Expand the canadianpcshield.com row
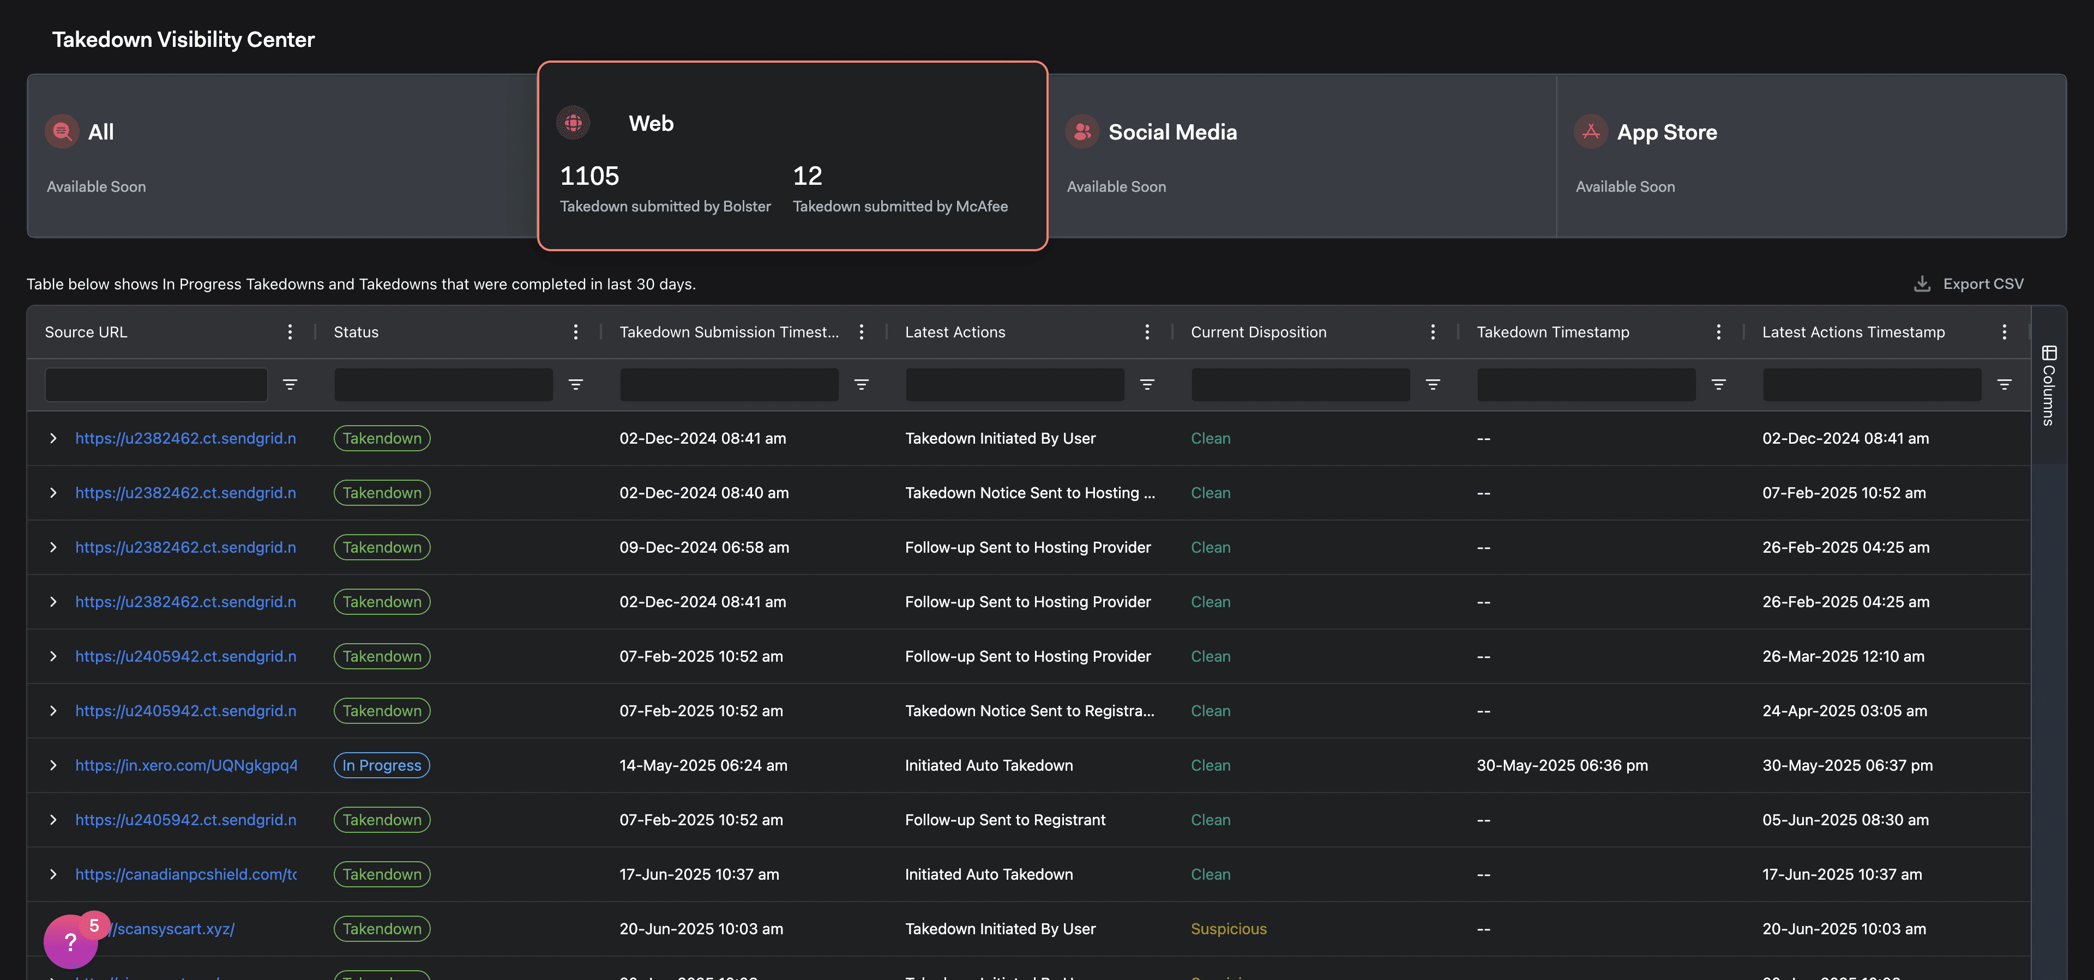2094x980 pixels. coord(53,874)
